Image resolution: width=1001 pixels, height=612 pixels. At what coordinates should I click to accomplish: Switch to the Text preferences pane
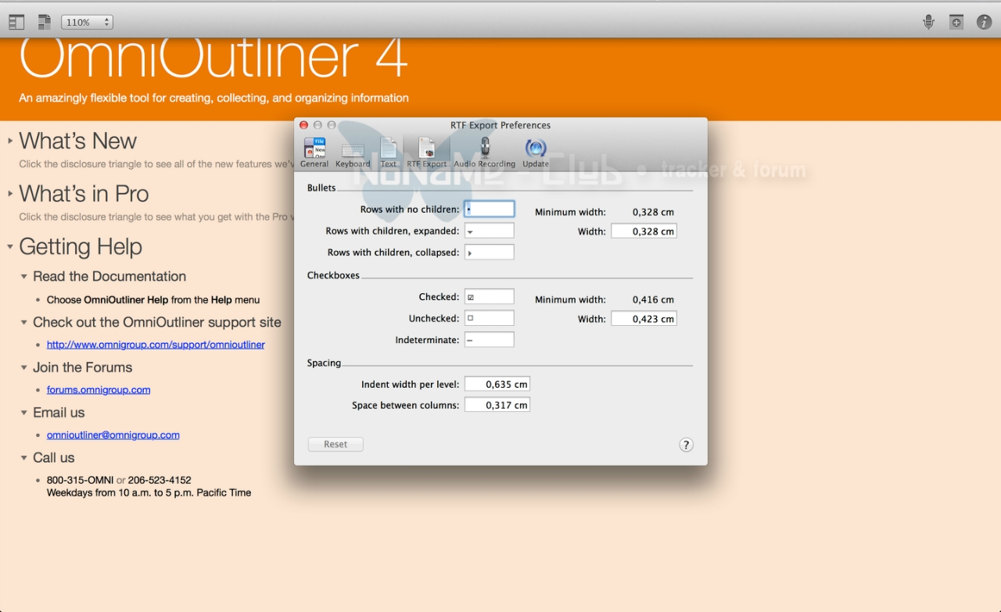tap(389, 152)
